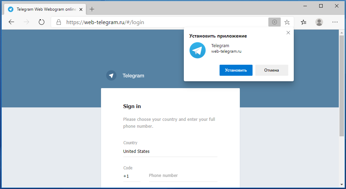Click the vertical scrollbar thumb
This screenshot has height=189, width=346.
click(342, 86)
